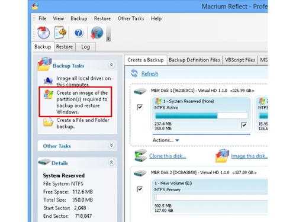Click the Clone this disk link
The image size is (296, 222).
pyautogui.click(x=168, y=156)
